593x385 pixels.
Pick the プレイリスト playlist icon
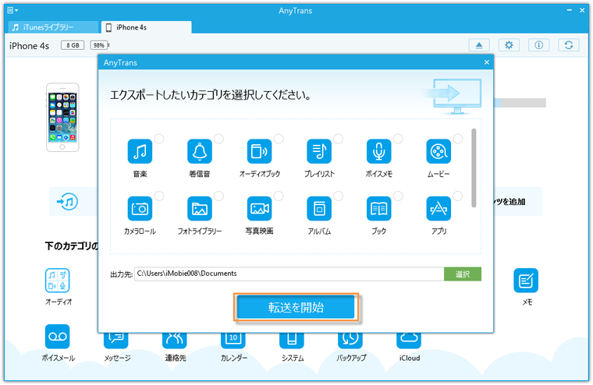pyautogui.click(x=319, y=151)
